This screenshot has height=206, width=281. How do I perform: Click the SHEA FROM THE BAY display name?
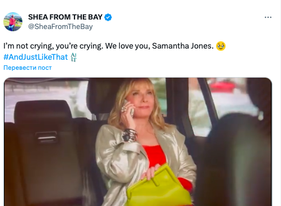65,17
